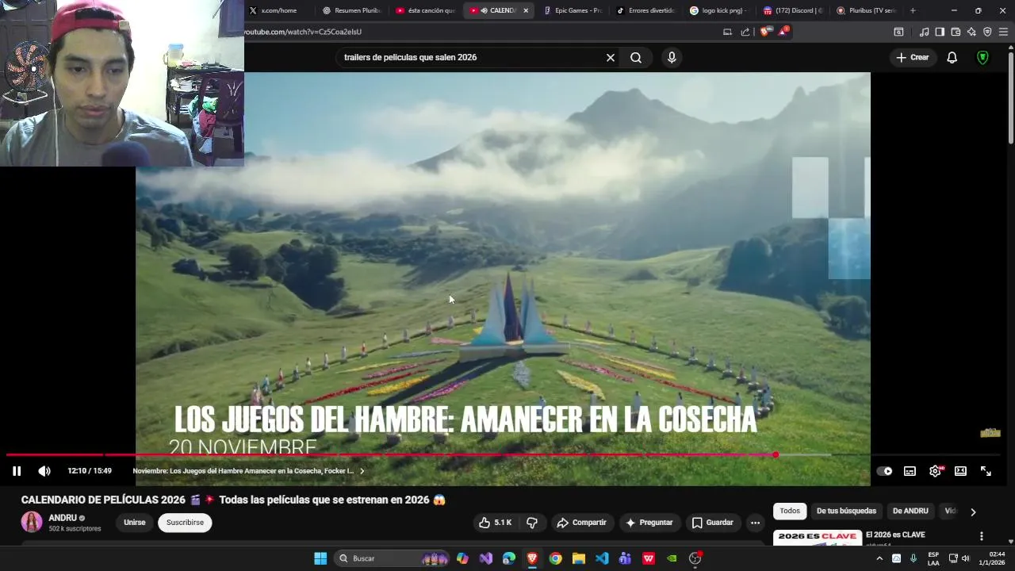Viewport: 1015px width, 571px height.
Task: Open Visual Studio Code from taskbar
Action: pyautogui.click(x=602, y=558)
